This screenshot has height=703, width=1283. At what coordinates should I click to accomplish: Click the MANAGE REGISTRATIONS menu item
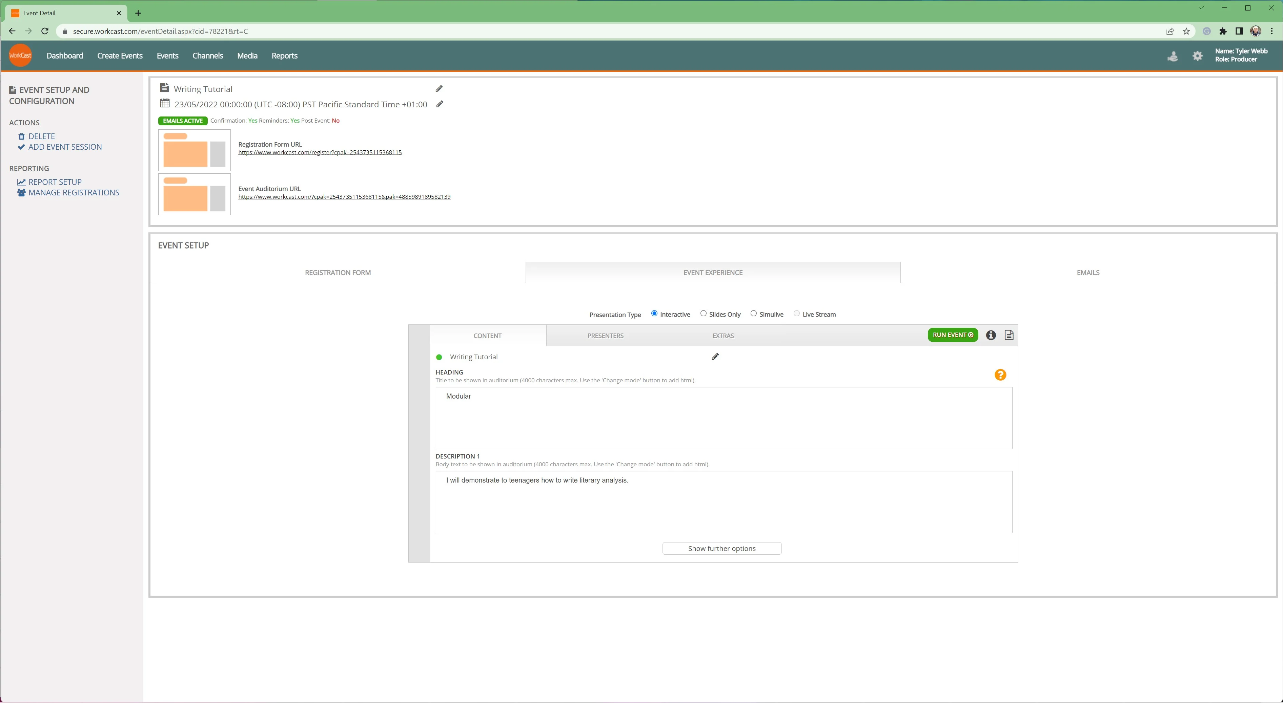pos(74,192)
